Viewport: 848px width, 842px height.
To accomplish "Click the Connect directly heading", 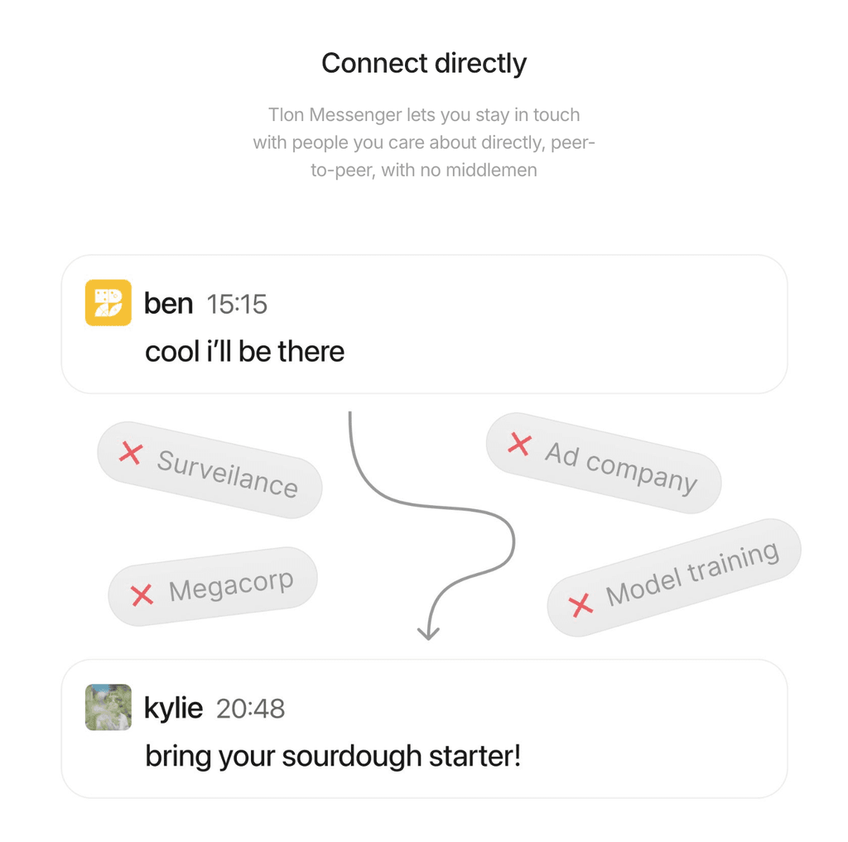I will [x=424, y=64].
